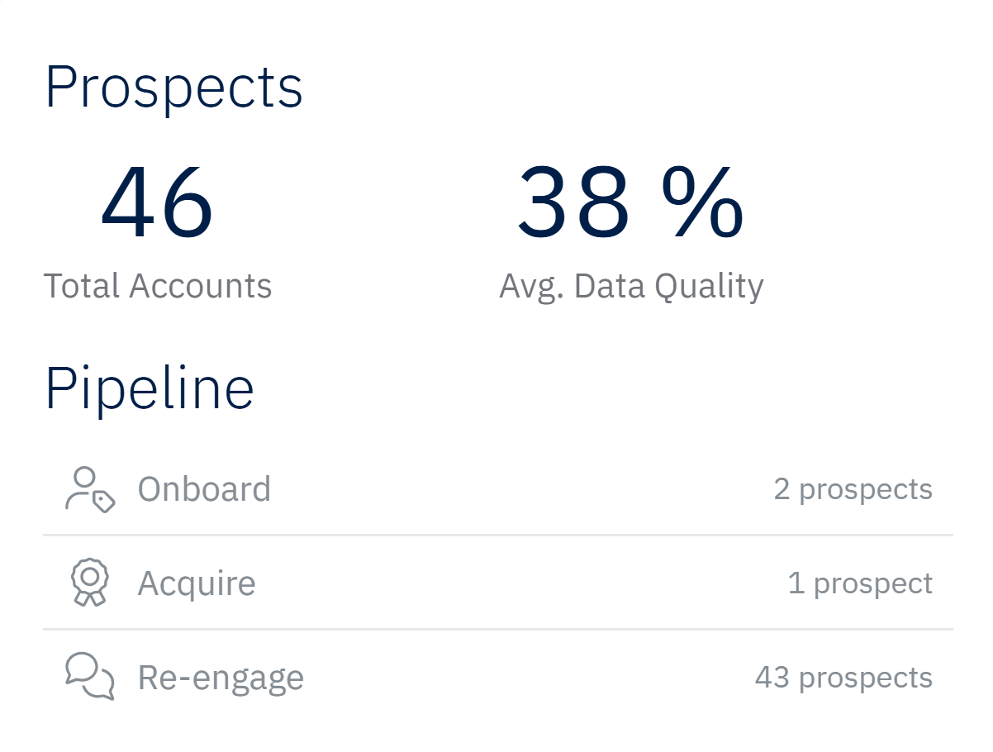The image size is (993, 752).
Task: Click the Pipeline section heading
Action: click(x=149, y=388)
